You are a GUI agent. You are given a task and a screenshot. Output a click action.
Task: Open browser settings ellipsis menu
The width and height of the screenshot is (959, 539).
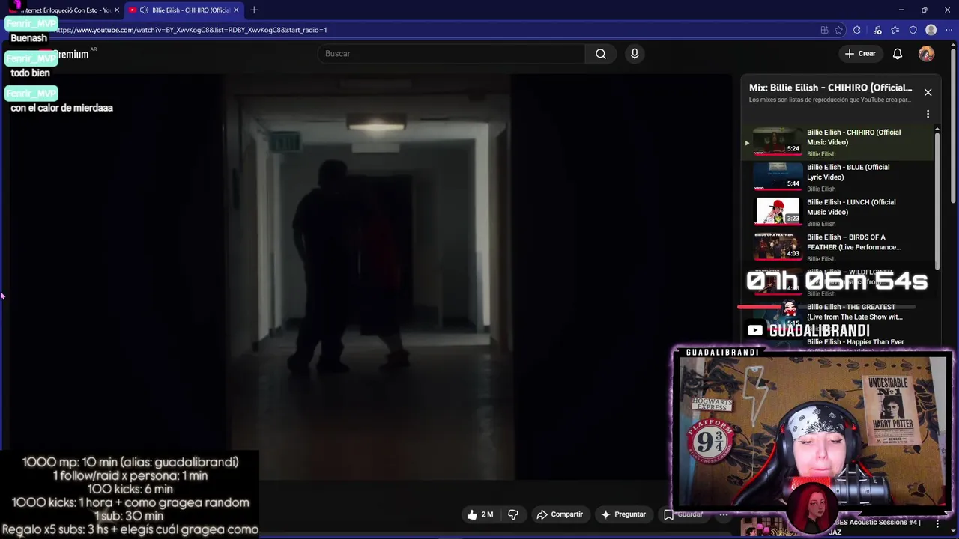point(949,30)
